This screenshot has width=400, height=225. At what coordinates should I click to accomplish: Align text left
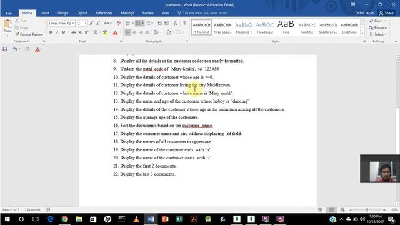(x=127, y=32)
